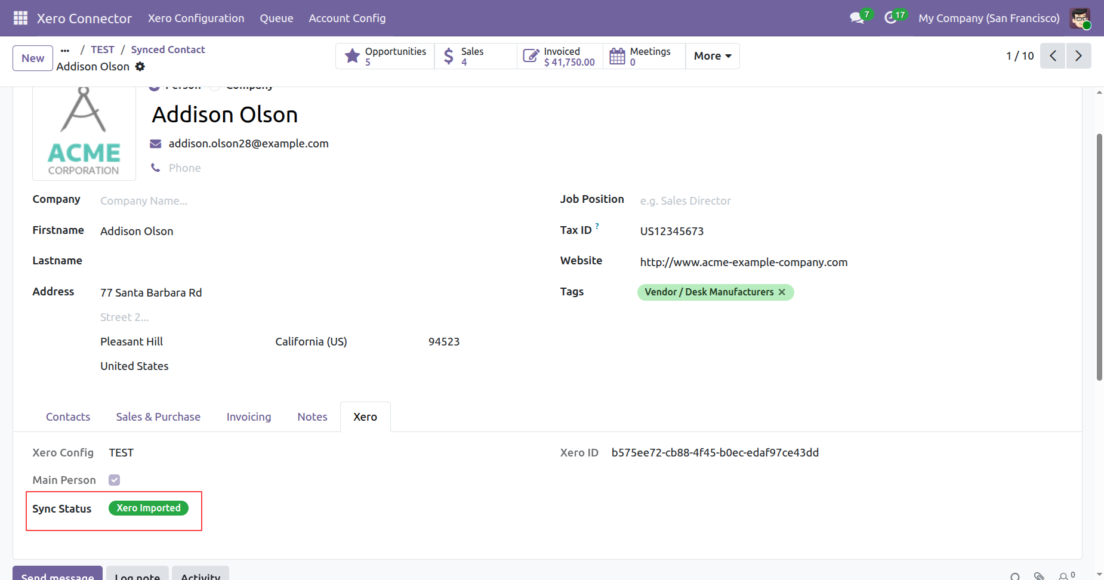Click the Log note button
Image resolution: width=1104 pixels, height=580 pixels.
[137, 573]
